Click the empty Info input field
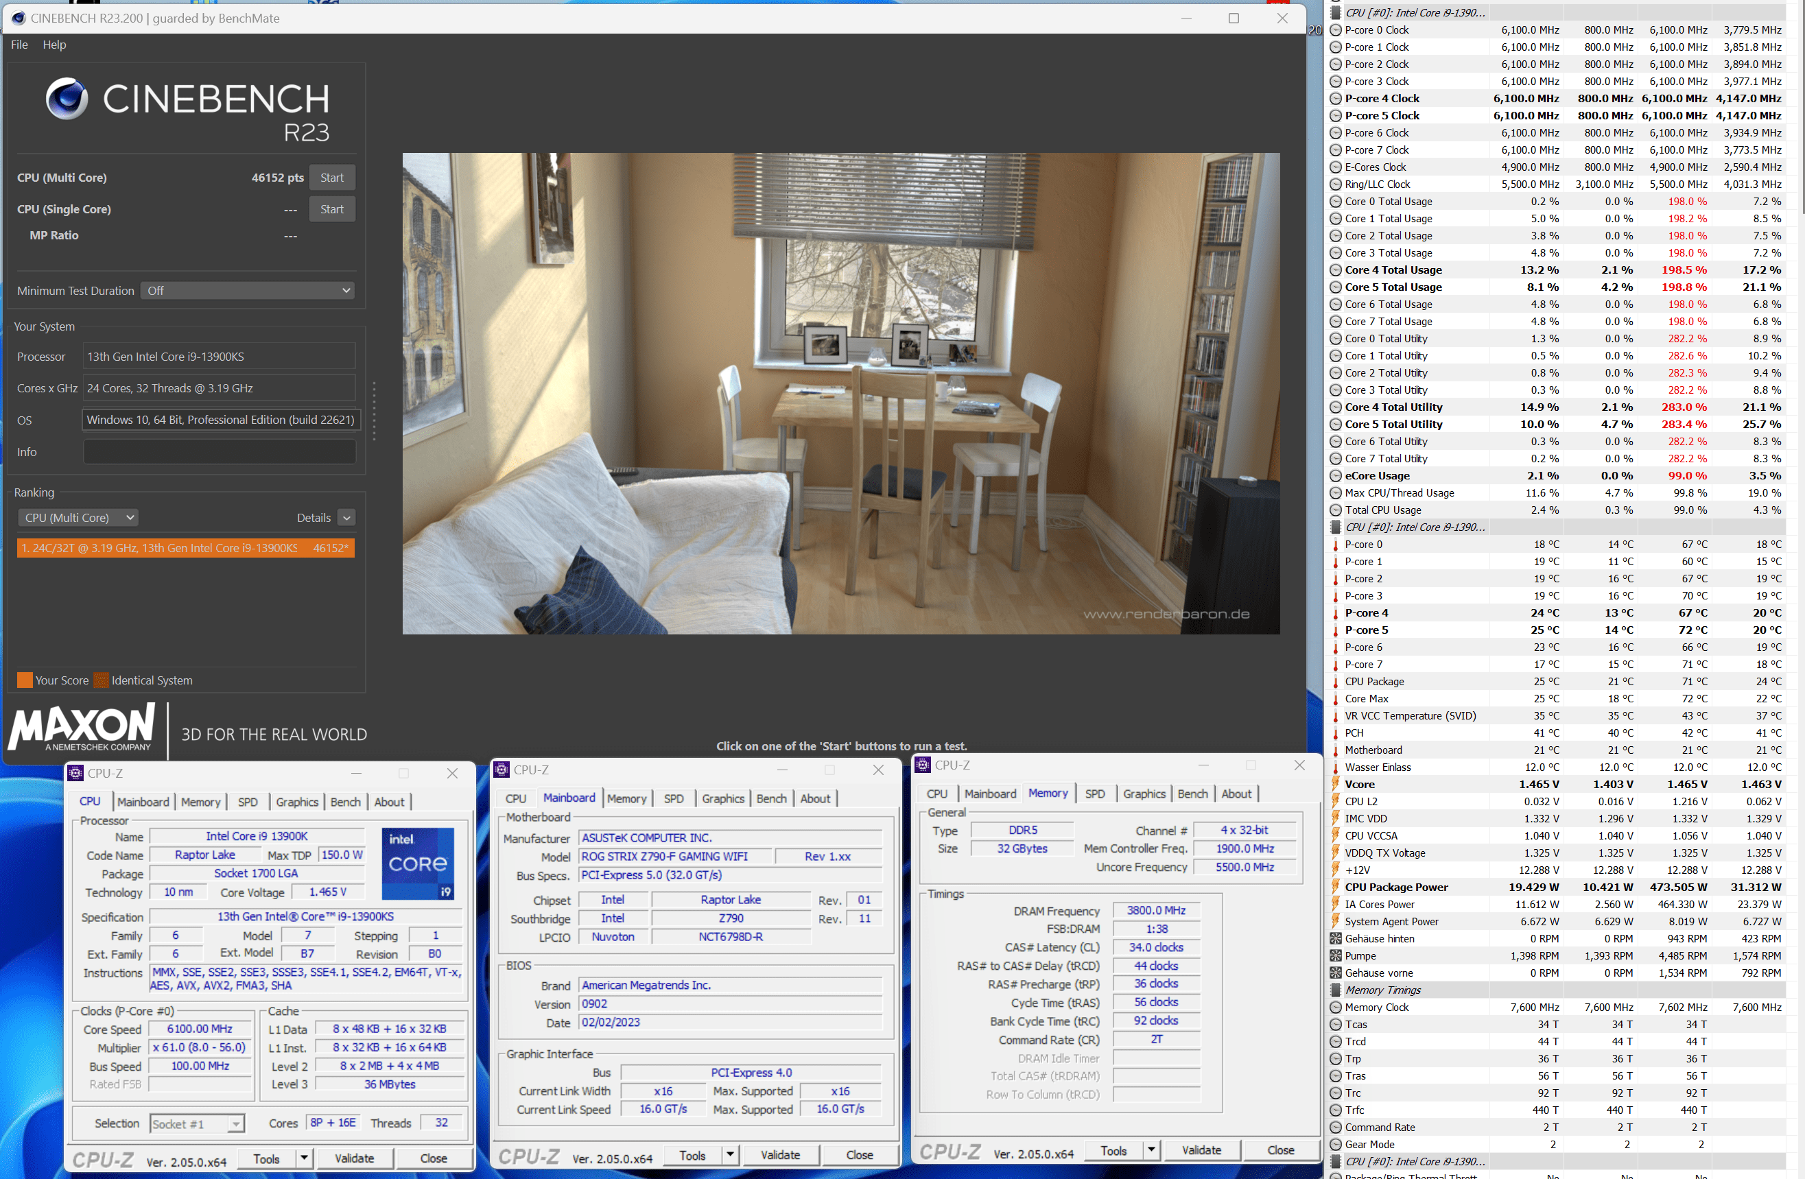The image size is (1805, 1179). (x=219, y=452)
